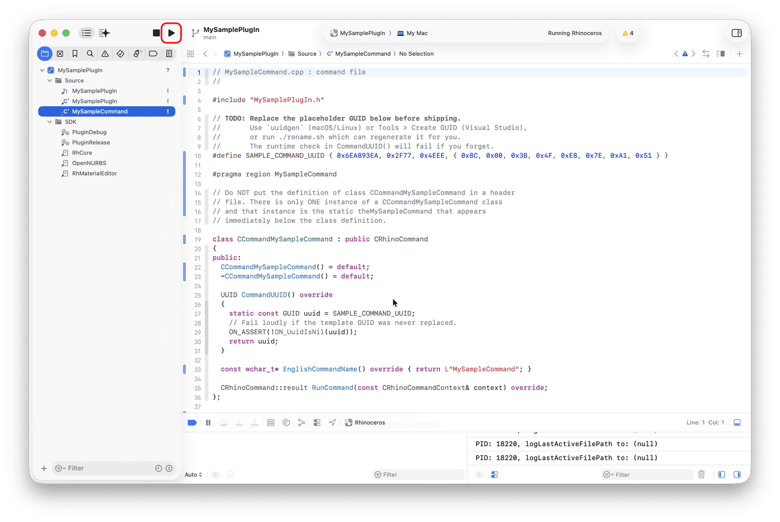
Task: Select the Rhinoceros process in debug bar
Action: (365, 422)
